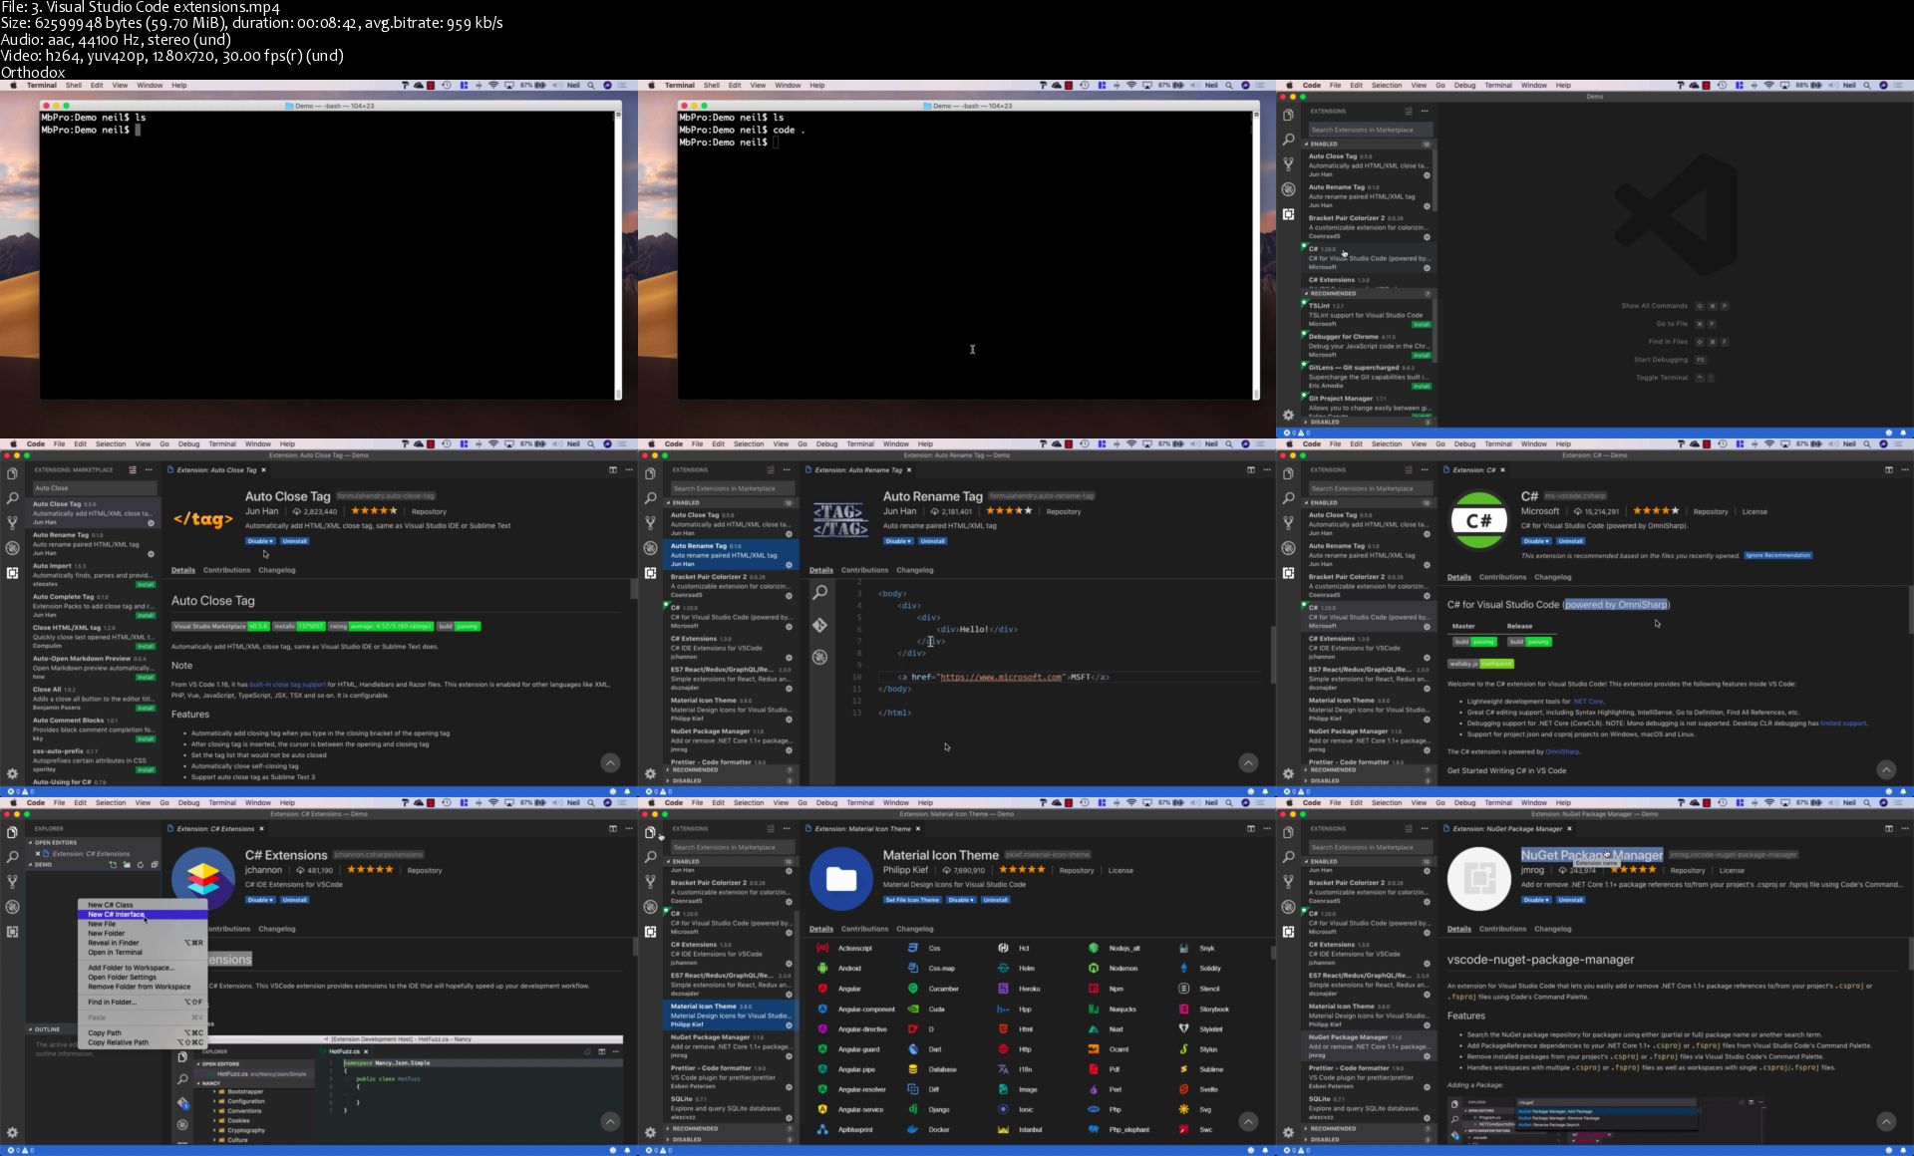
Task: Collapse ENABLED section in the Demo welcome window
Action: (x=1369, y=144)
